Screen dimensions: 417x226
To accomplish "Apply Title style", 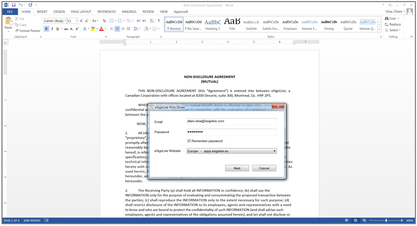I will 232,24.
